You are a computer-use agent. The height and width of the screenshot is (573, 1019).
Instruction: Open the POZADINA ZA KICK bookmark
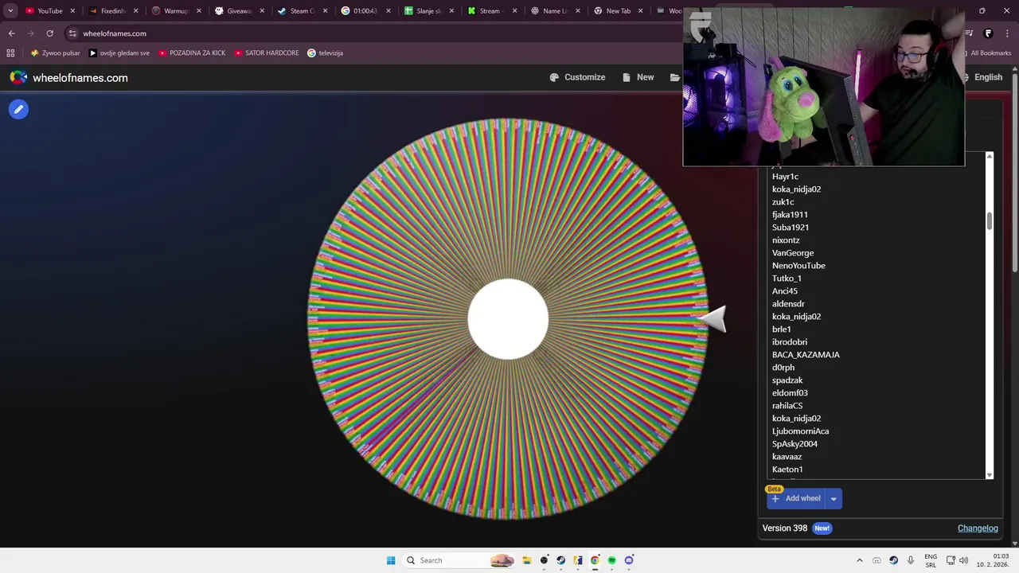[191, 53]
